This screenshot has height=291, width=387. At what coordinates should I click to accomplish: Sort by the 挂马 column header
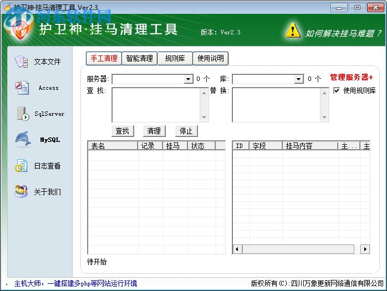click(175, 146)
